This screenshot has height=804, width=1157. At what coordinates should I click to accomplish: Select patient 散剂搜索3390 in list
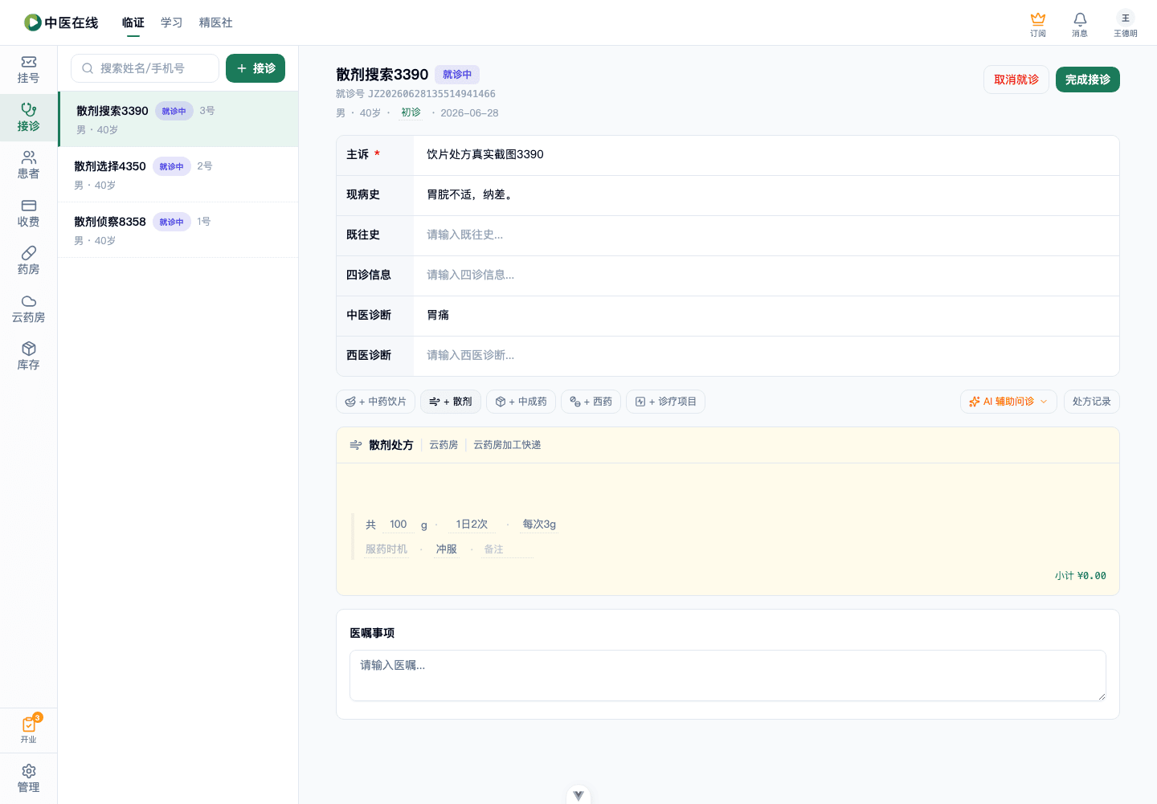[178, 119]
